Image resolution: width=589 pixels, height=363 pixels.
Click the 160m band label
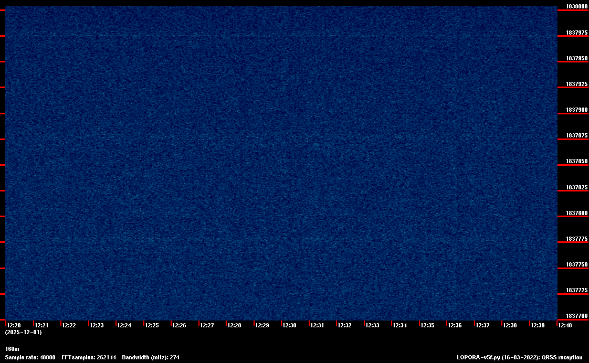pyautogui.click(x=12, y=349)
